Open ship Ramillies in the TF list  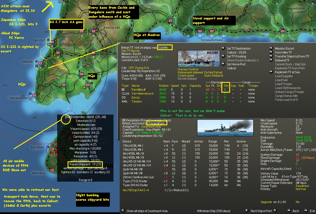pos(139,90)
